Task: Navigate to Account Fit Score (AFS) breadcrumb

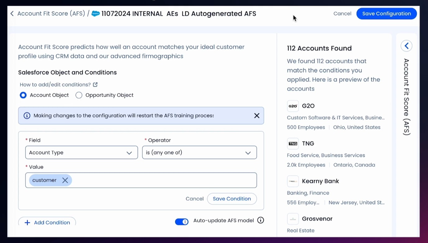Action: (x=51, y=14)
